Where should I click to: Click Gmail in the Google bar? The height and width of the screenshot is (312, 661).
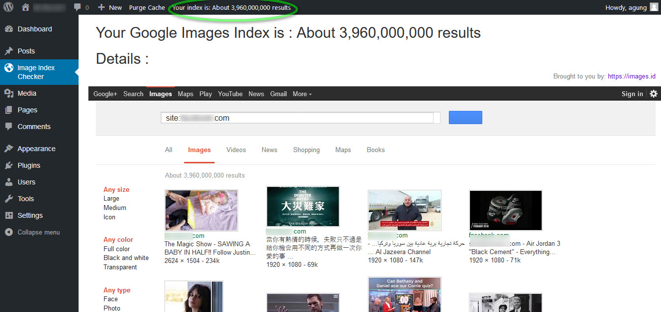(x=278, y=94)
